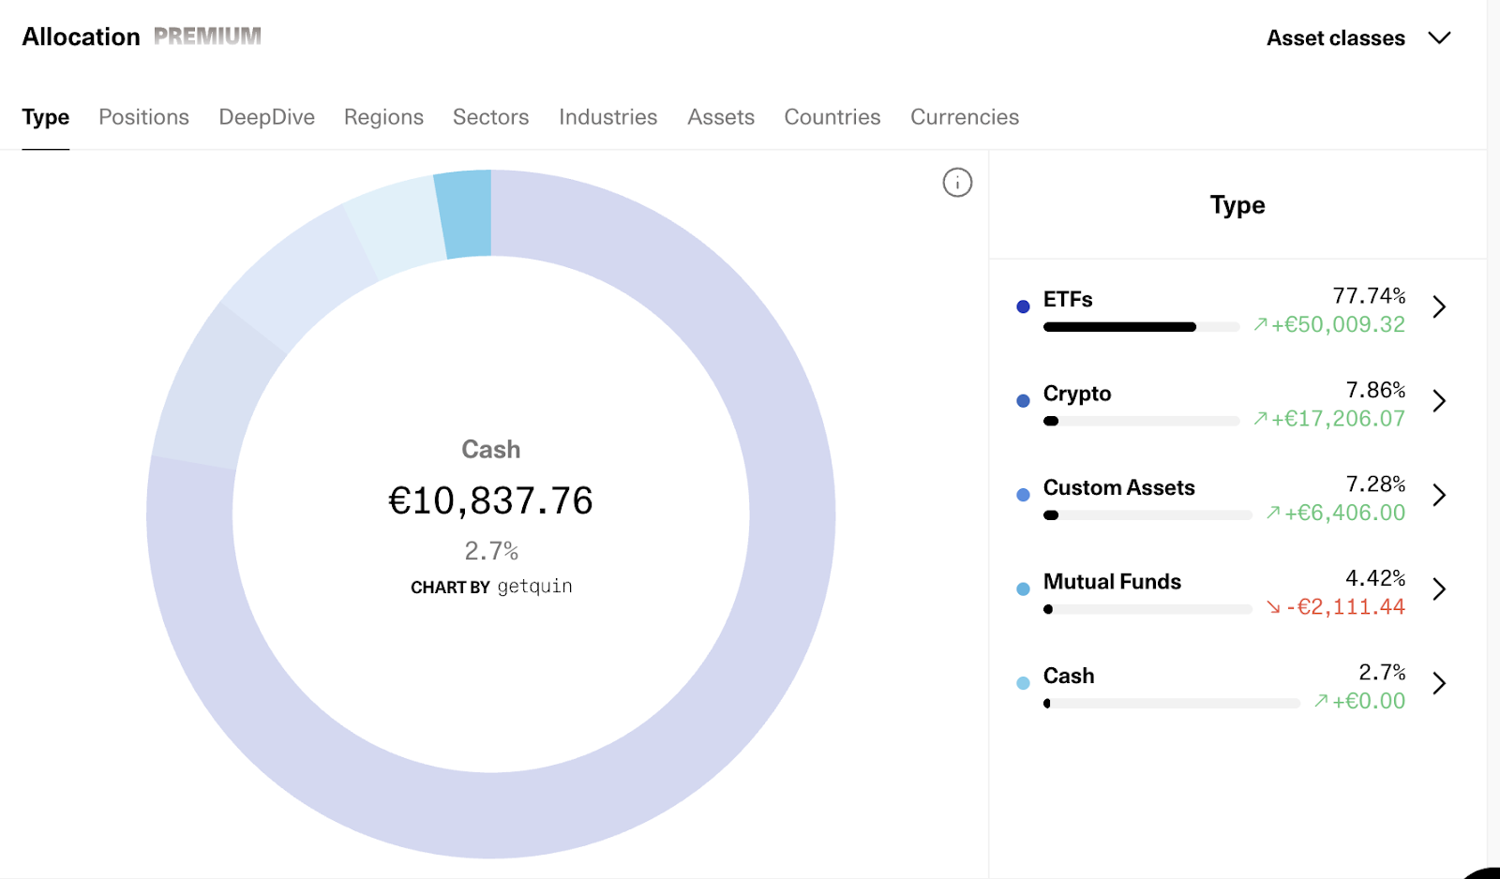This screenshot has height=879, width=1500.
Task: Click the Allocation heading
Action: point(81,37)
